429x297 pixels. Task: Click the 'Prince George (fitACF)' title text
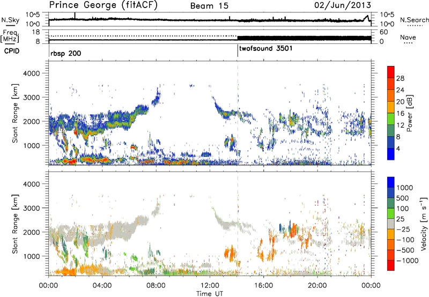[x=103, y=5]
